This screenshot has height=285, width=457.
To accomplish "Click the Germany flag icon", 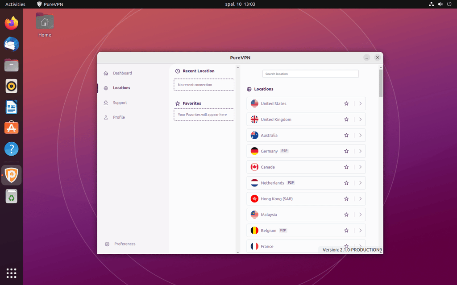I will pos(254,151).
